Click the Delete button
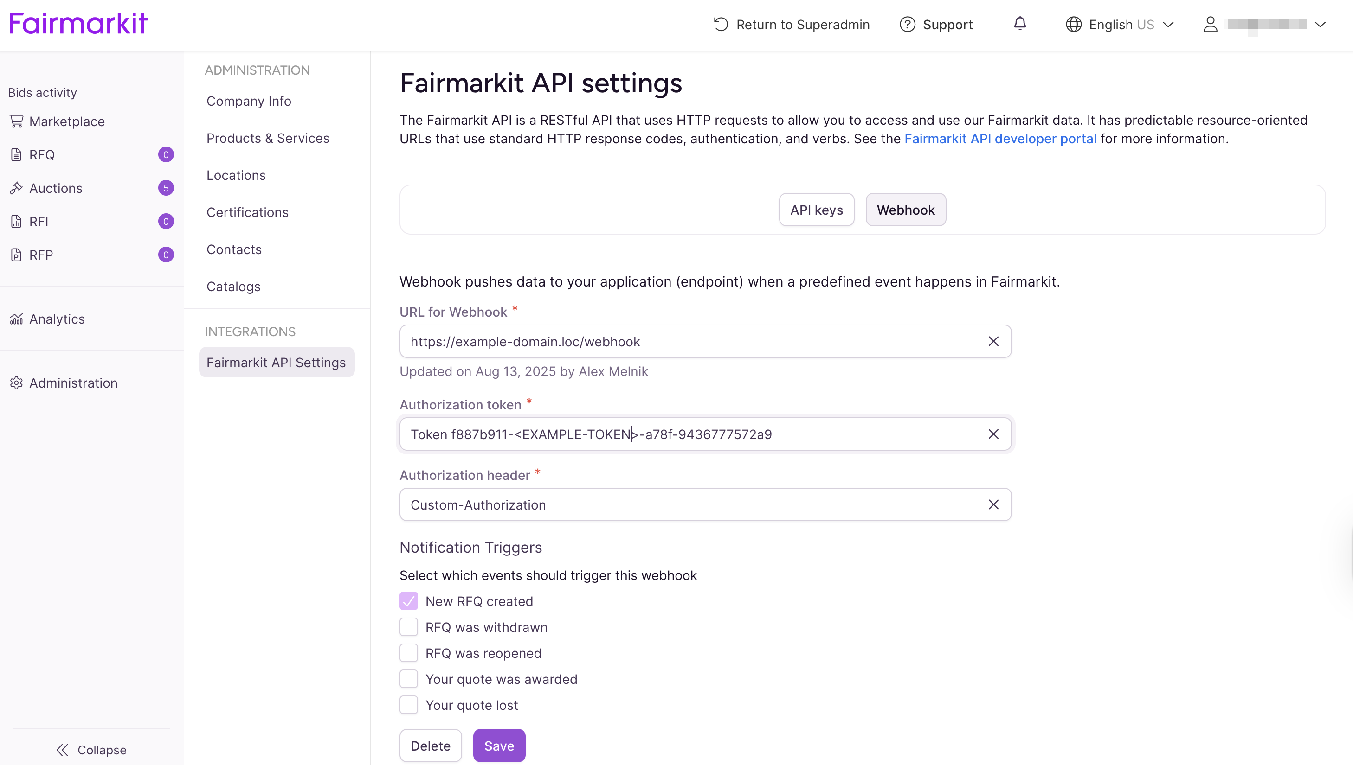 431,746
